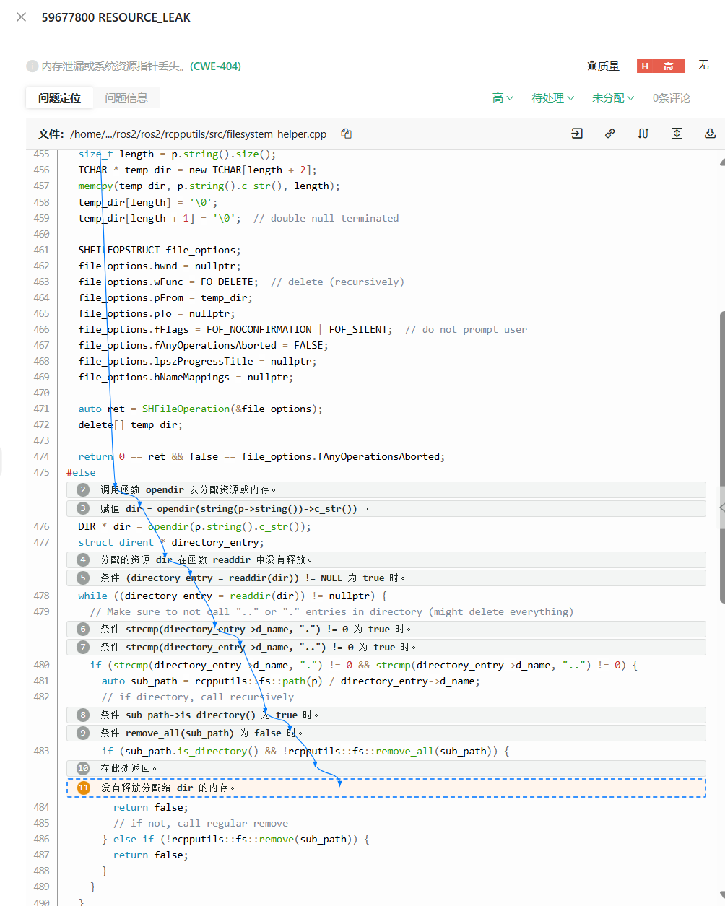
Task: Click the up-down arrows toolbar icon
Action: 643,134
